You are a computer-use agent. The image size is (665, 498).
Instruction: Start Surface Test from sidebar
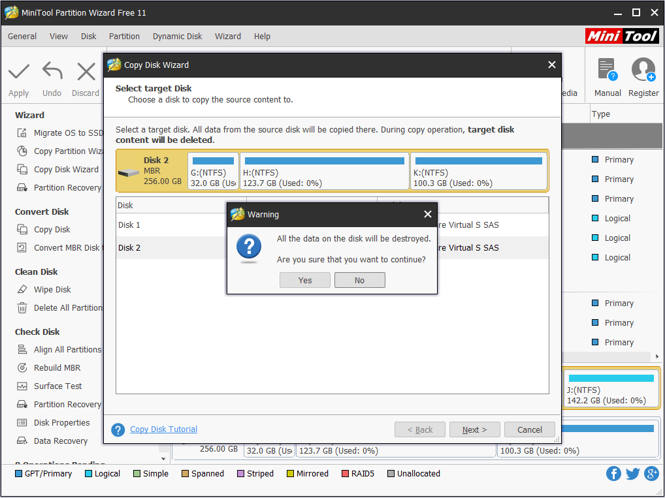[x=50, y=386]
